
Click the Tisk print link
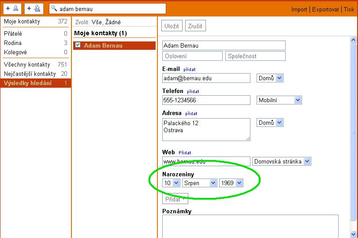(x=349, y=9)
